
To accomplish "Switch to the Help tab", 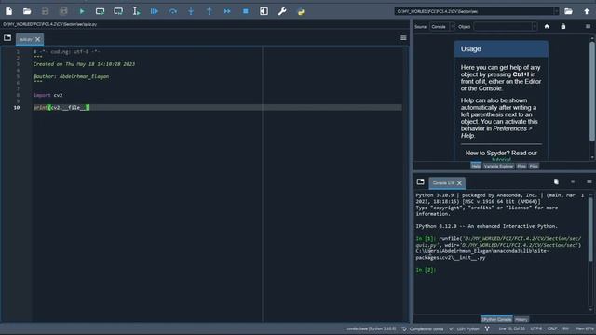I will (476, 166).
